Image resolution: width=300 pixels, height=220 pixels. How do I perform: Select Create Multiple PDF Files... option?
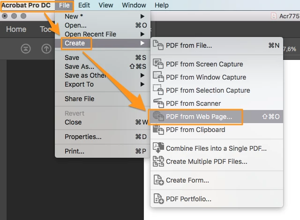click(217, 161)
